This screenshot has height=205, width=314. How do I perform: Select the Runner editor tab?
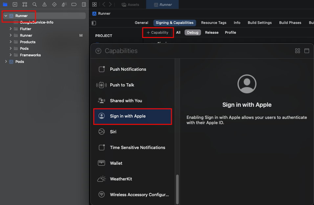click(x=163, y=5)
